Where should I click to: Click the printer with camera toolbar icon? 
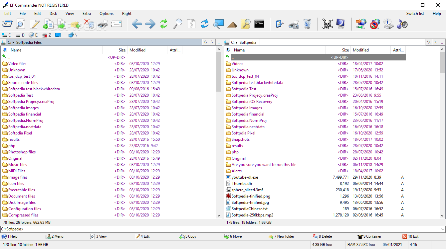pyautogui.click(x=294, y=24)
